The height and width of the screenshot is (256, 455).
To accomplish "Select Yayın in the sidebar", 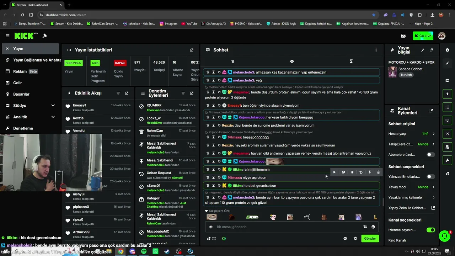I will 30,49.
